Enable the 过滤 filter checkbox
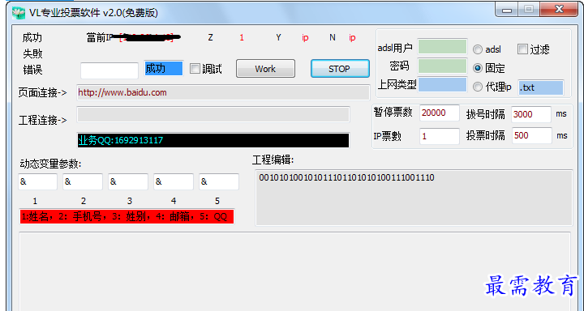The width and height of the screenshot is (584, 311). point(523,49)
